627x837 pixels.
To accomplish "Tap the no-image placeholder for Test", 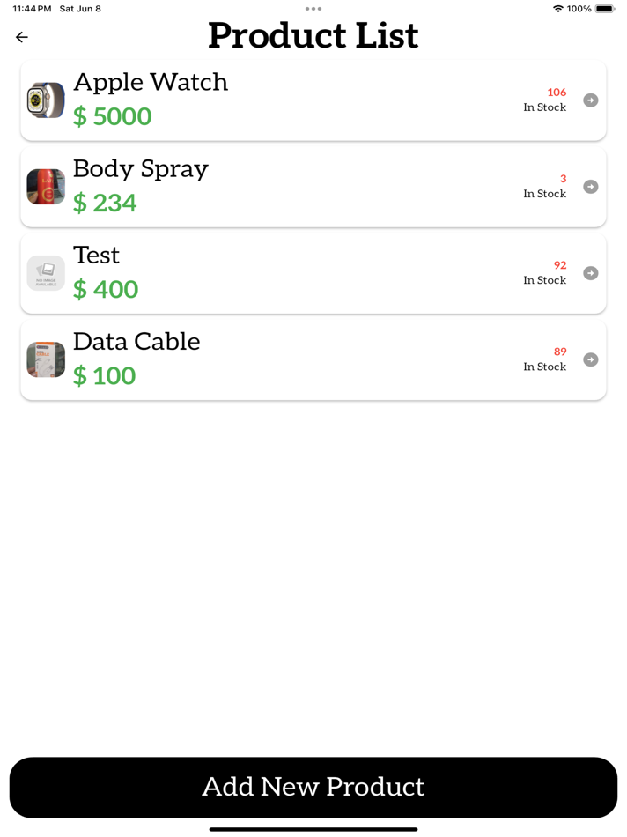I will tap(46, 273).
